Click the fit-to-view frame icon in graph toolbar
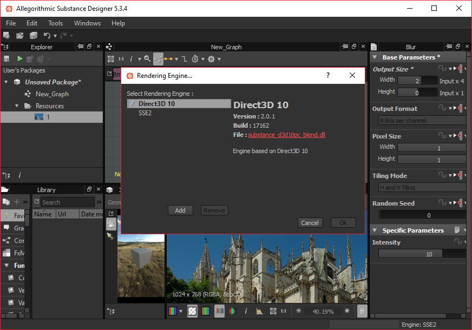Image resolution: width=472 pixels, height=330 pixels. coord(111,58)
